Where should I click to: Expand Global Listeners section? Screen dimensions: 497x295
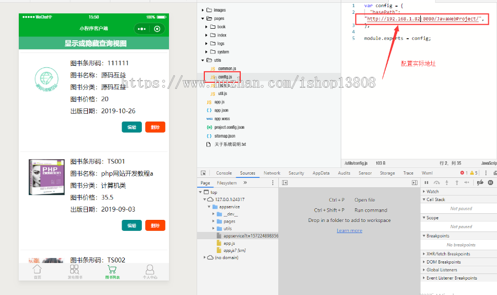click(424, 270)
